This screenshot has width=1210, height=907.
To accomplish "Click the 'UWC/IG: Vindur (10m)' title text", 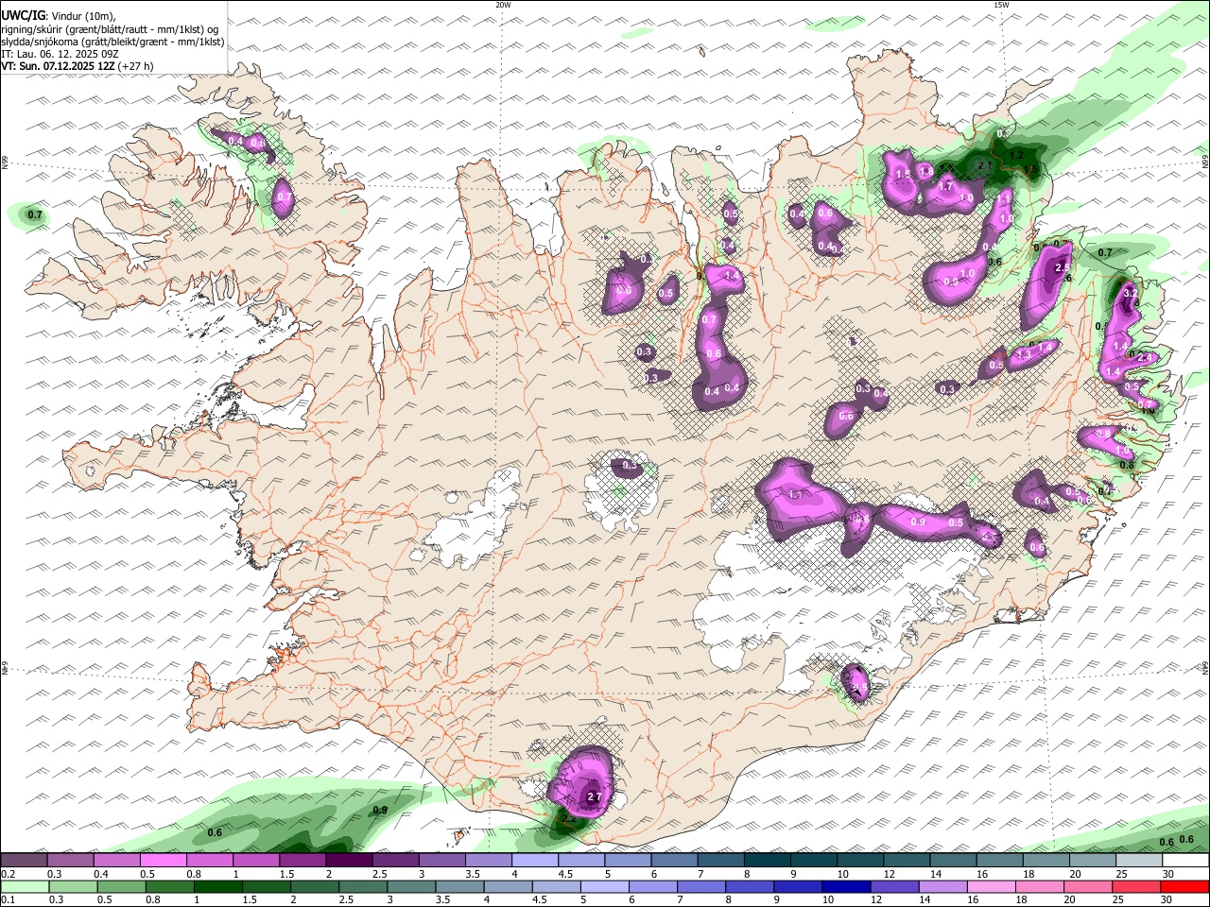I will (x=58, y=16).
